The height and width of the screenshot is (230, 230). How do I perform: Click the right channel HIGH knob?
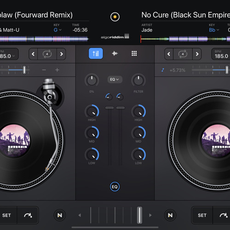[138, 112]
